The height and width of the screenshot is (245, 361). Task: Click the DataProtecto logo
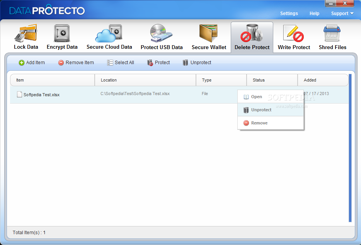coord(47,10)
